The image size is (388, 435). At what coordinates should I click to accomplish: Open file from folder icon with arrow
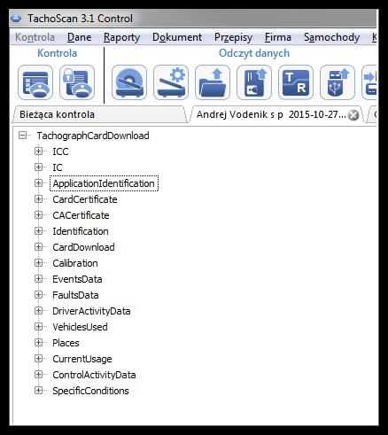click(x=213, y=82)
